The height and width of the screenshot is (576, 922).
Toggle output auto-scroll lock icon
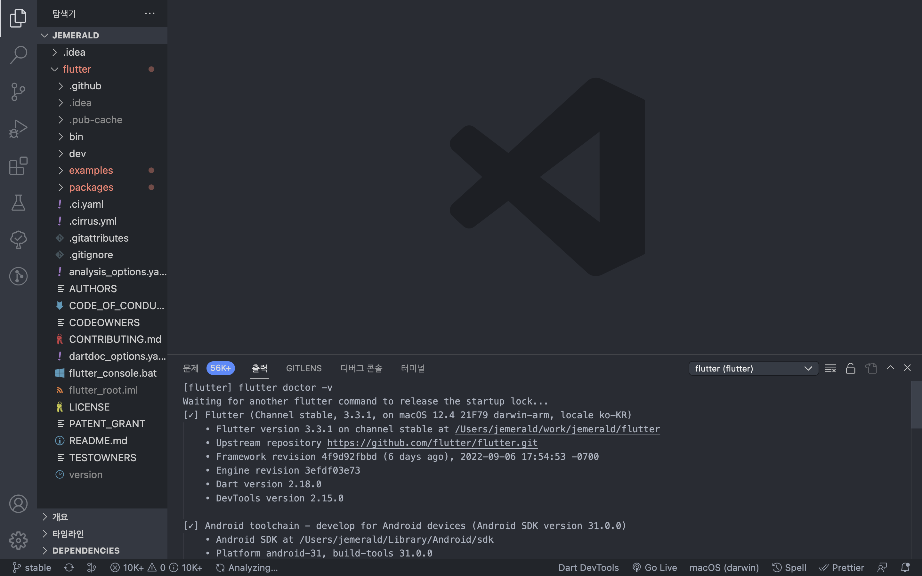click(850, 368)
